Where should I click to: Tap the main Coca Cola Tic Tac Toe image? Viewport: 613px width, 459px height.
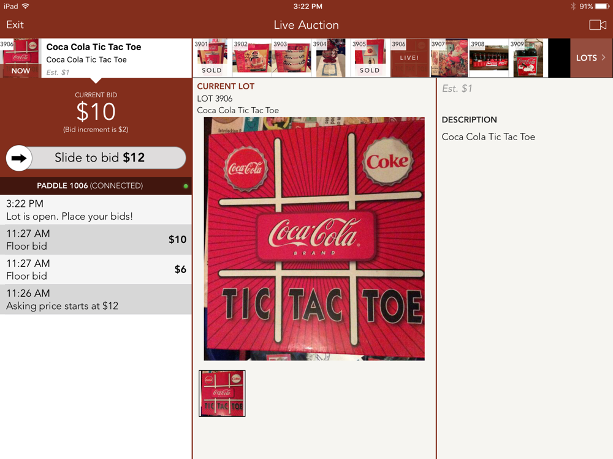[314, 239]
